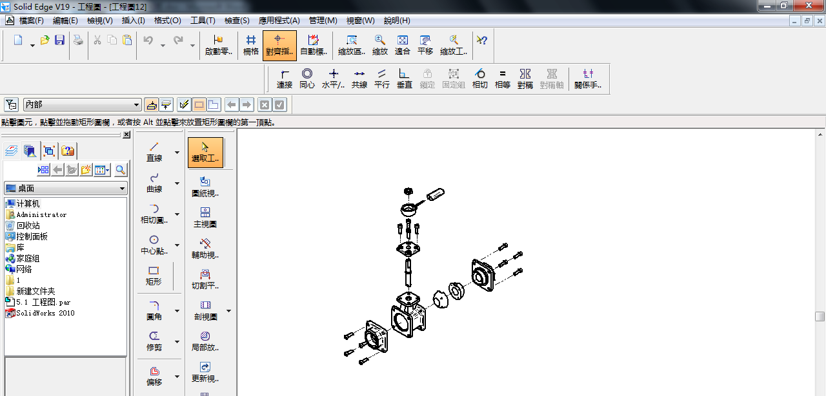826x396 pixels.
Task: Toggle the overlapping-fence selection mode button
Action: (x=213, y=104)
